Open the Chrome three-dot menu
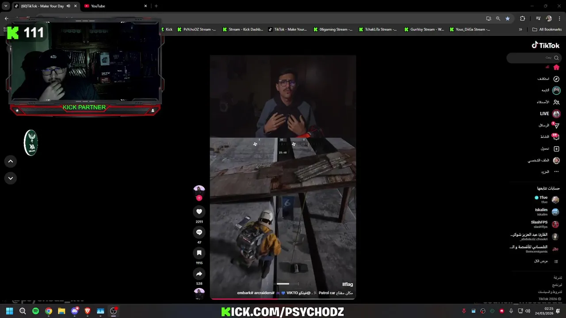The height and width of the screenshot is (318, 566). point(560,18)
